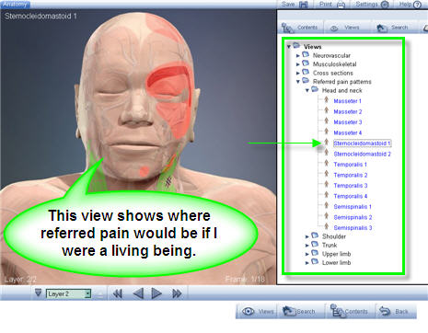Click the 3D head model viewport
The width and height of the screenshot is (428, 333).
click(138, 146)
